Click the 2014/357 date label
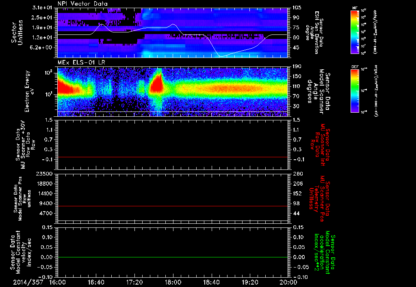Image resolution: width=416 pixels, height=287 pixels. (x=28, y=282)
